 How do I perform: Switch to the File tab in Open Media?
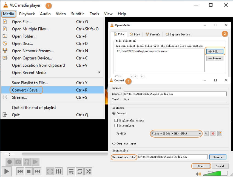119,34
